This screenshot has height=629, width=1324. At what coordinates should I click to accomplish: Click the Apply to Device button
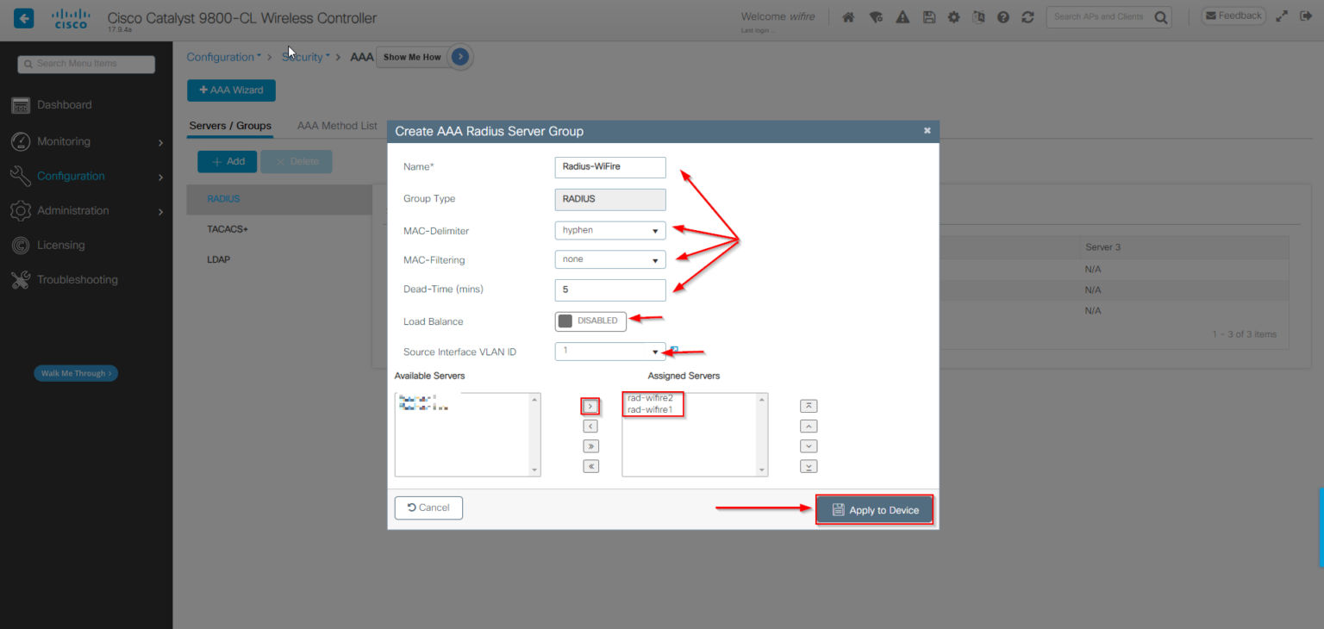tap(874, 508)
